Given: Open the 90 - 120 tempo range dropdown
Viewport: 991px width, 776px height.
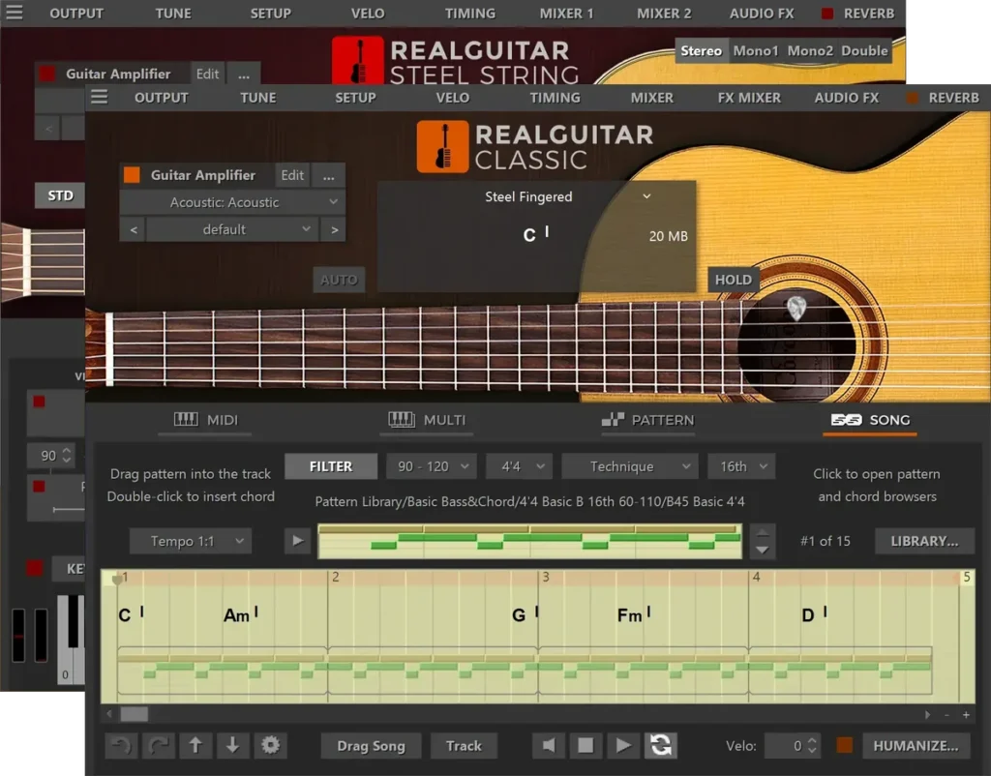Looking at the screenshot, I should 433,466.
